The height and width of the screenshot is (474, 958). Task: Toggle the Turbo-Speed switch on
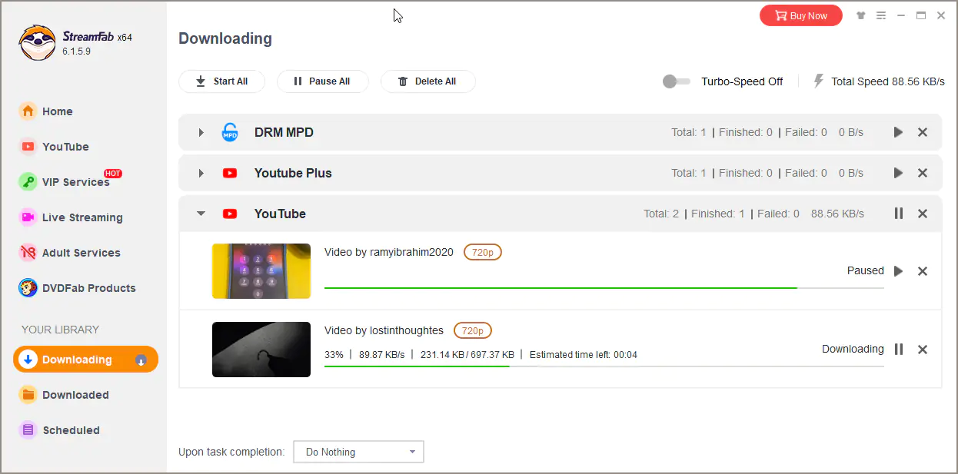coord(675,81)
